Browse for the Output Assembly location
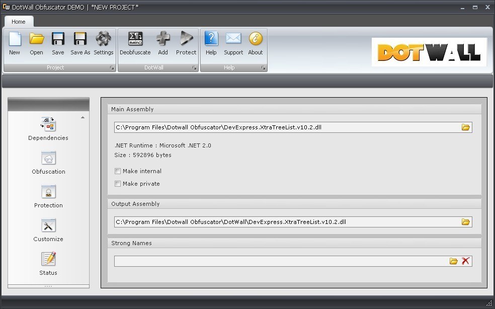This screenshot has width=495, height=309. tap(466, 222)
